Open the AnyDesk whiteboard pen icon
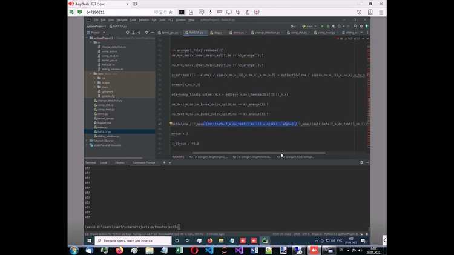The width and height of the screenshot is (454, 255). pyautogui.click(x=247, y=12)
